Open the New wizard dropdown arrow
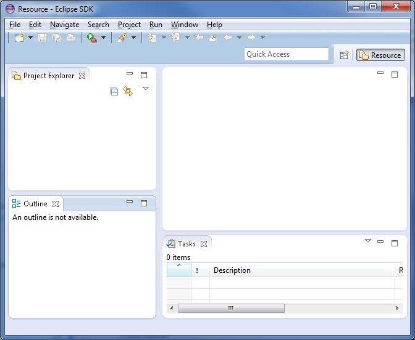Viewport: 415px width, 340px height. 30,38
